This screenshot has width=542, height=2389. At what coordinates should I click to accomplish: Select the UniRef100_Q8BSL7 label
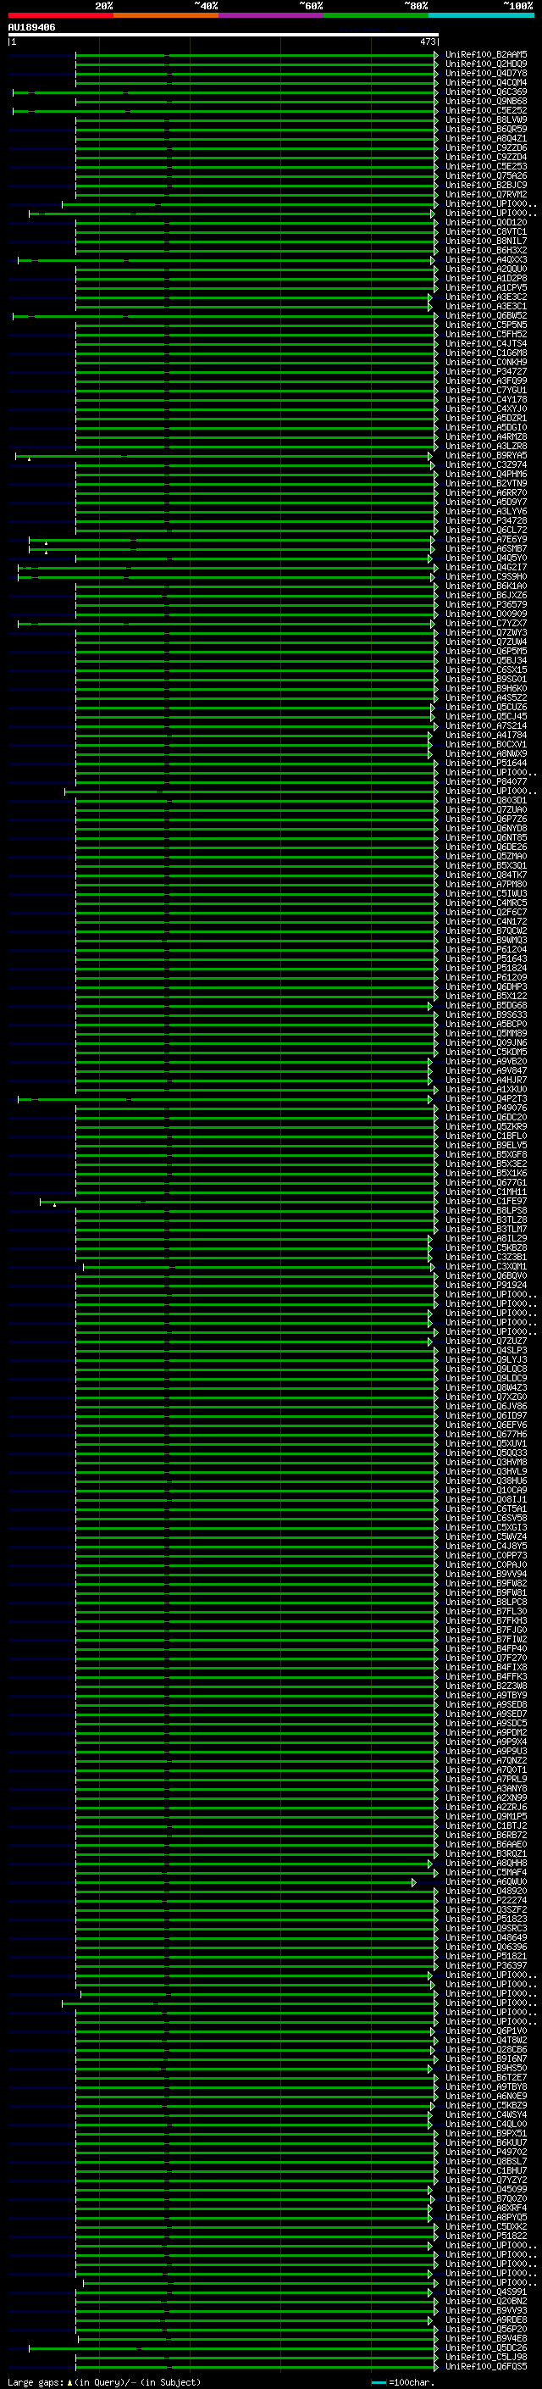[486, 2161]
